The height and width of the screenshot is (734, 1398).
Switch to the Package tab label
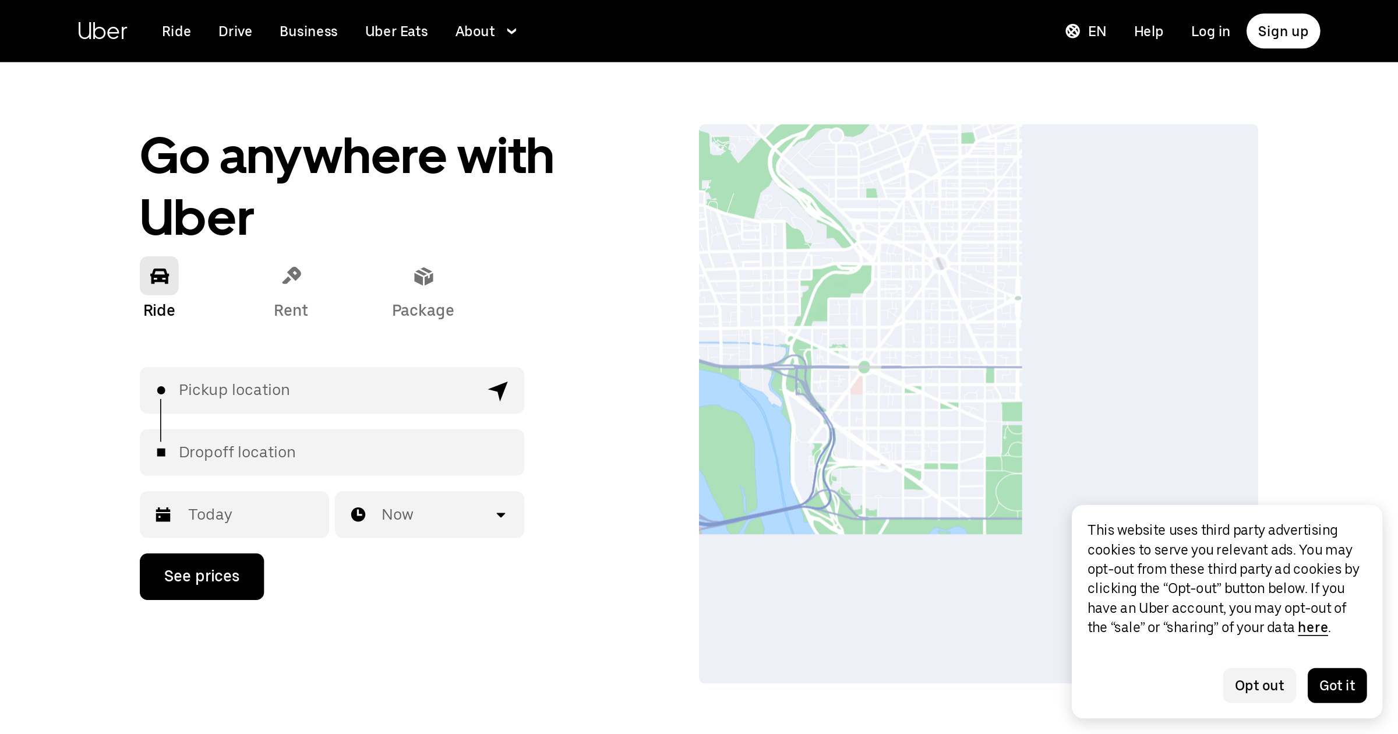(x=423, y=310)
